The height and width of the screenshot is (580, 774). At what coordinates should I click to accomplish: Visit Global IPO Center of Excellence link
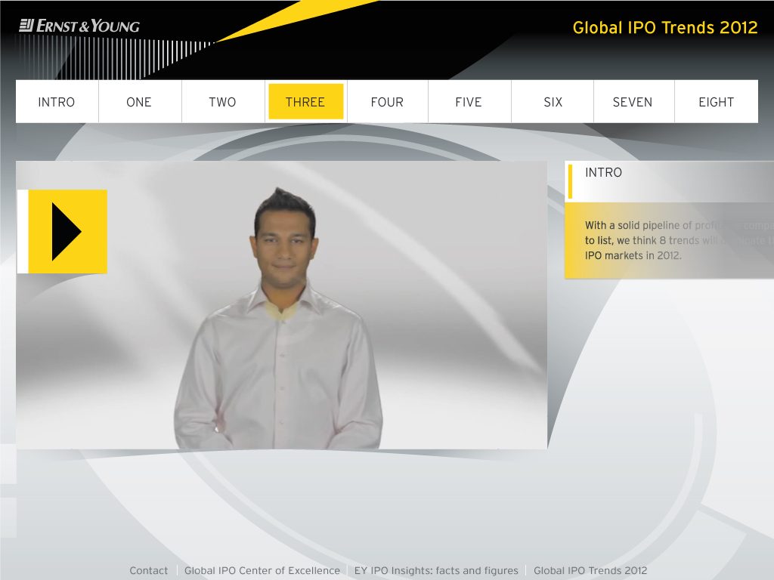pos(262,571)
